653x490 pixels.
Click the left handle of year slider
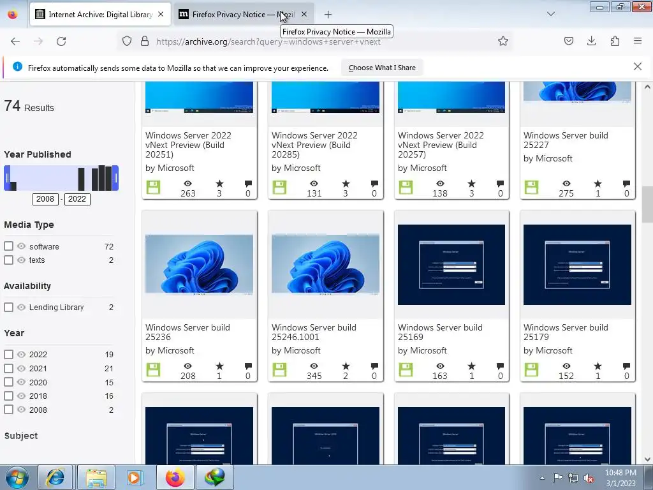(x=6, y=178)
